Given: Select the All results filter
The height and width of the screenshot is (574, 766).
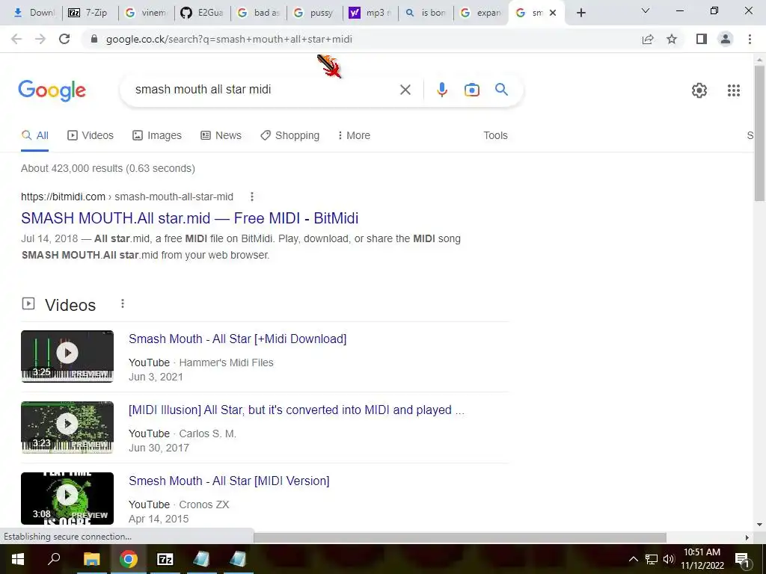Looking at the screenshot, I should click(x=34, y=135).
